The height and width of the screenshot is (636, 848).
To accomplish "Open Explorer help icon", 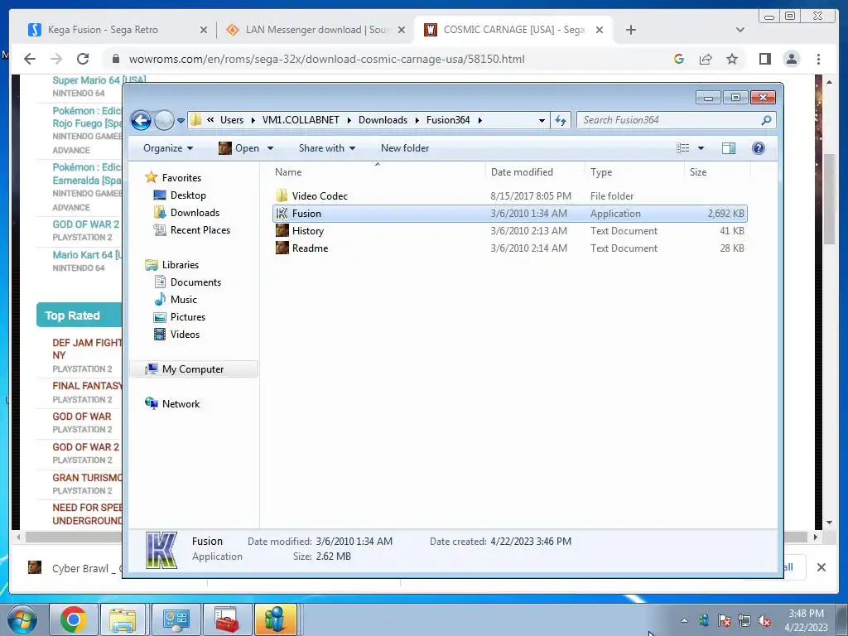I will [x=759, y=148].
